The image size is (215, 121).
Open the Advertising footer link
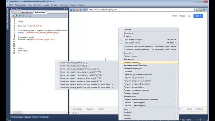point(78,109)
